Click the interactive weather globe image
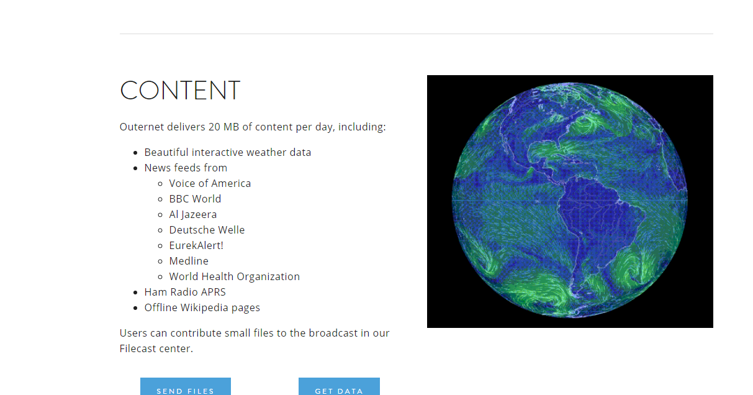The width and height of the screenshot is (753, 395). (x=570, y=201)
